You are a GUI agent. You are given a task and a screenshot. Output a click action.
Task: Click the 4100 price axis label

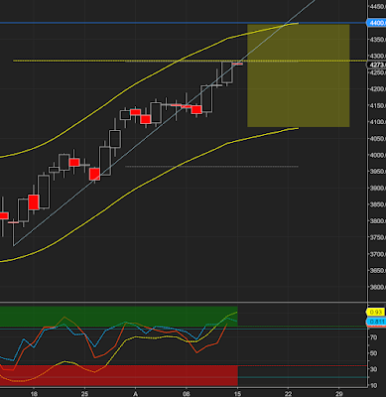pos(378,122)
